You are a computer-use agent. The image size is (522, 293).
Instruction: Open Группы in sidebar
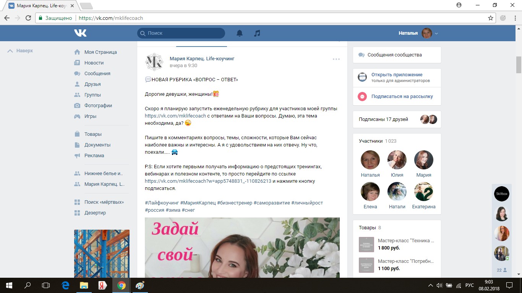point(92,95)
